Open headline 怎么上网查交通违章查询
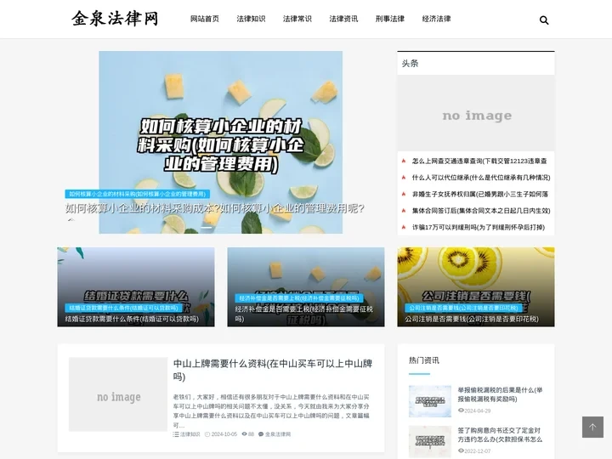The width and height of the screenshot is (612, 459). click(x=479, y=161)
